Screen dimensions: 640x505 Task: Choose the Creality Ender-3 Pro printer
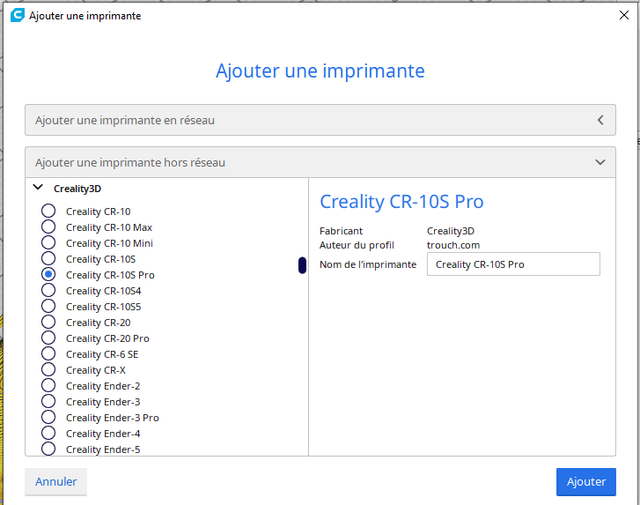tap(48, 417)
